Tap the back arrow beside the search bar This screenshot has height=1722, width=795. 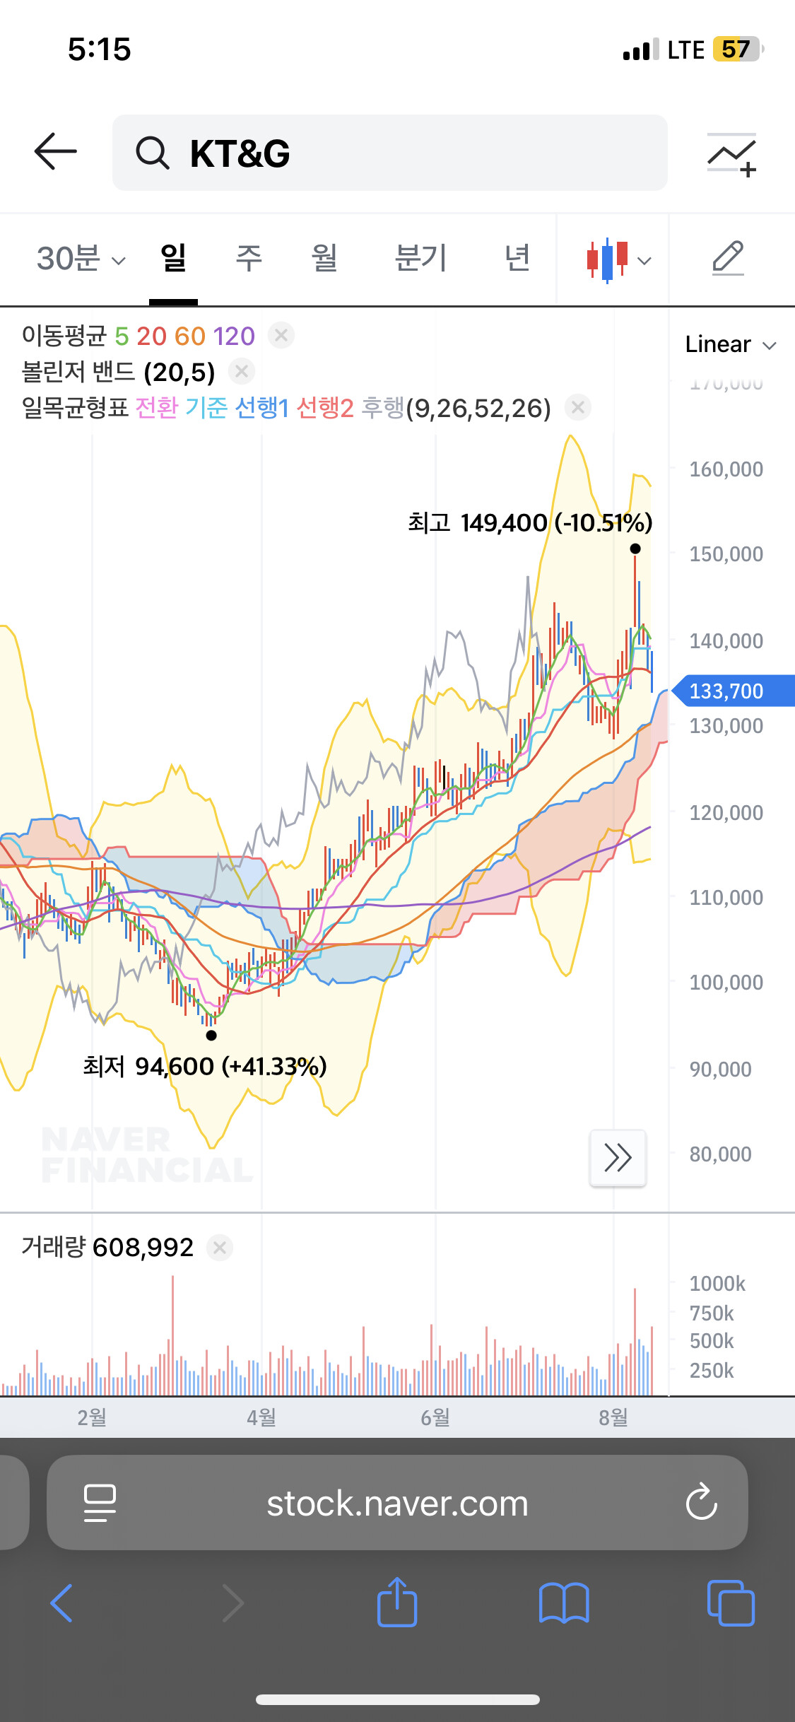pyautogui.click(x=55, y=151)
